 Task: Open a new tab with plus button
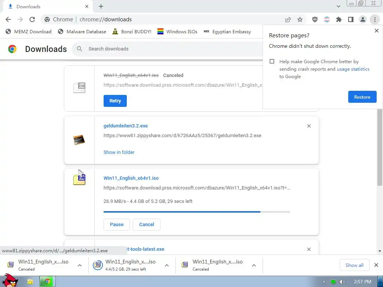tap(101, 7)
